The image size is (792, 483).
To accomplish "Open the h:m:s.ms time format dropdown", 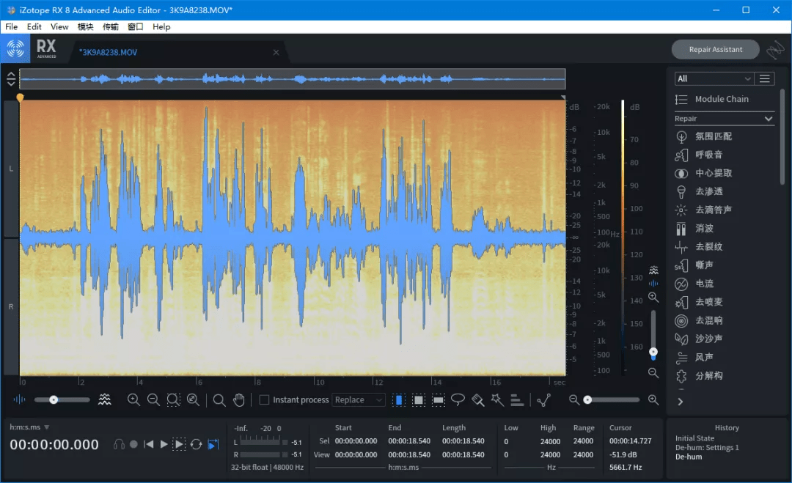I will pos(29,427).
